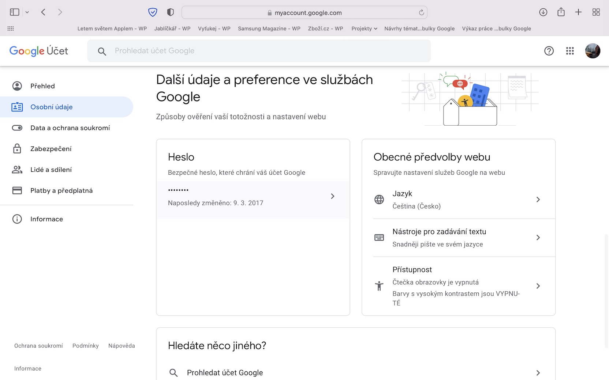Open Platby a předplatná section
The image size is (609, 380).
61,190
